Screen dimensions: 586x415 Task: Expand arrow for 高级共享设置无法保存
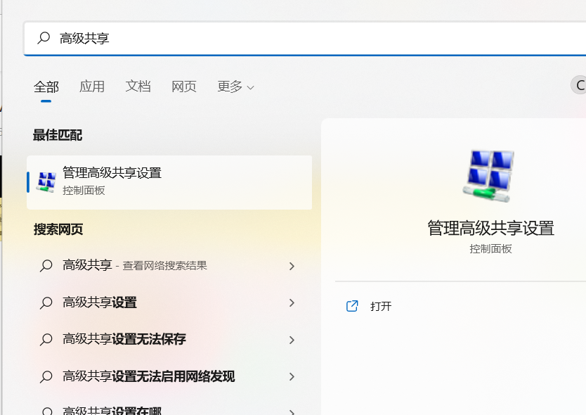[292, 340]
